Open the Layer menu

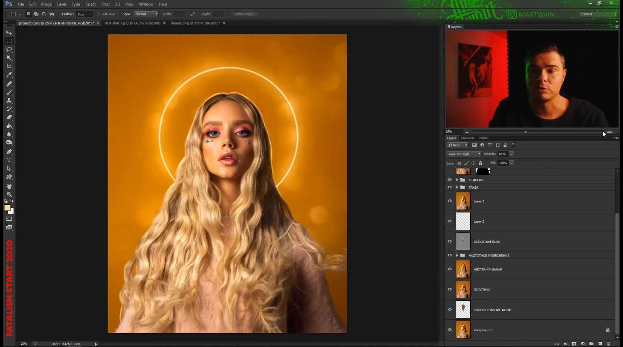pyautogui.click(x=62, y=4)
